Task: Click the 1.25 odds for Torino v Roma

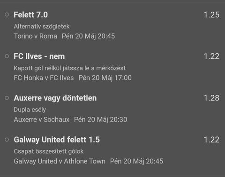Action: 211,15
